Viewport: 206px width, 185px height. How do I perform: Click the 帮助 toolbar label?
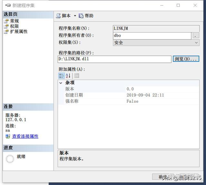89,16
